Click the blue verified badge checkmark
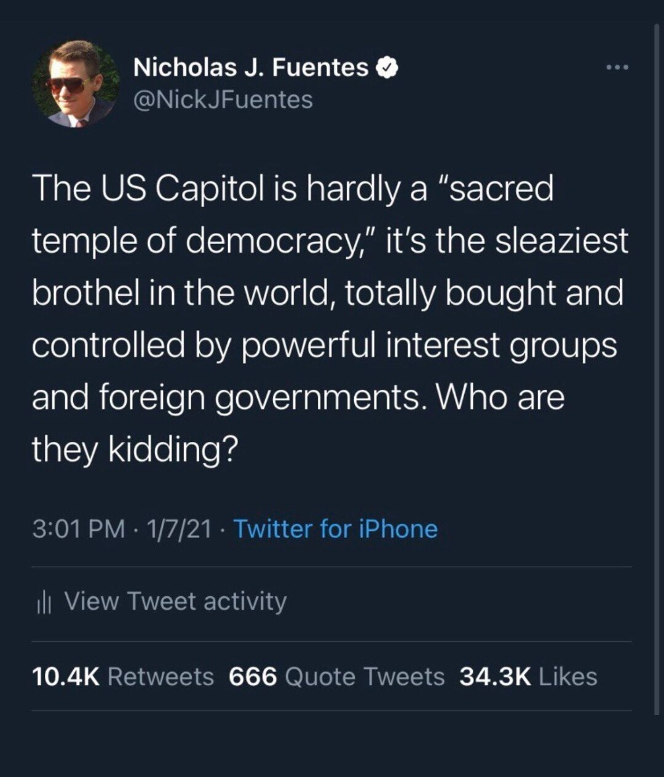The image size is (664, 777). click(x=387, y=67)
